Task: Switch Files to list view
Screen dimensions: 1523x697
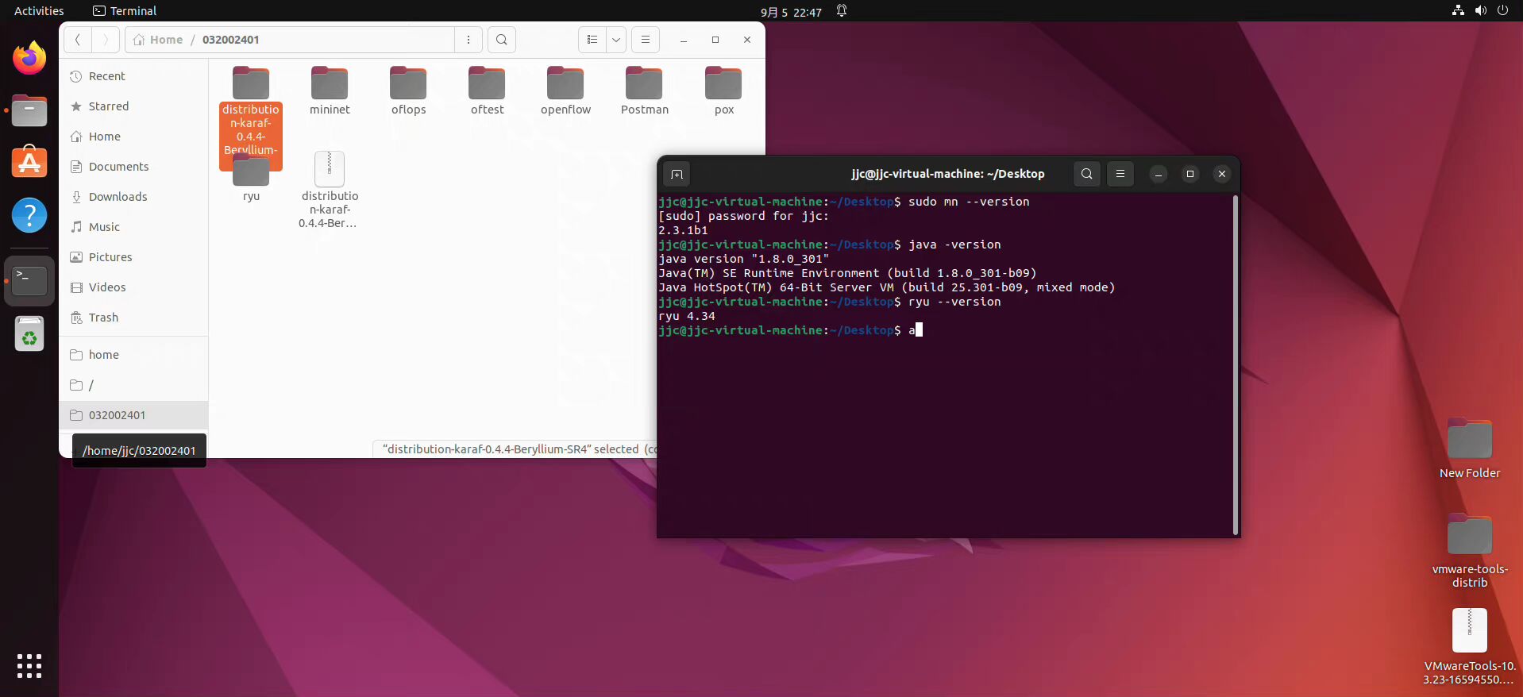Action: 592,40
